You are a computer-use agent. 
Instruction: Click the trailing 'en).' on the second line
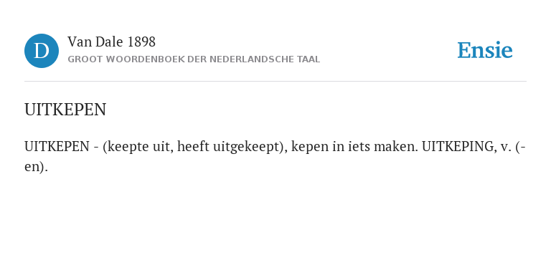(x=36, y=167)
